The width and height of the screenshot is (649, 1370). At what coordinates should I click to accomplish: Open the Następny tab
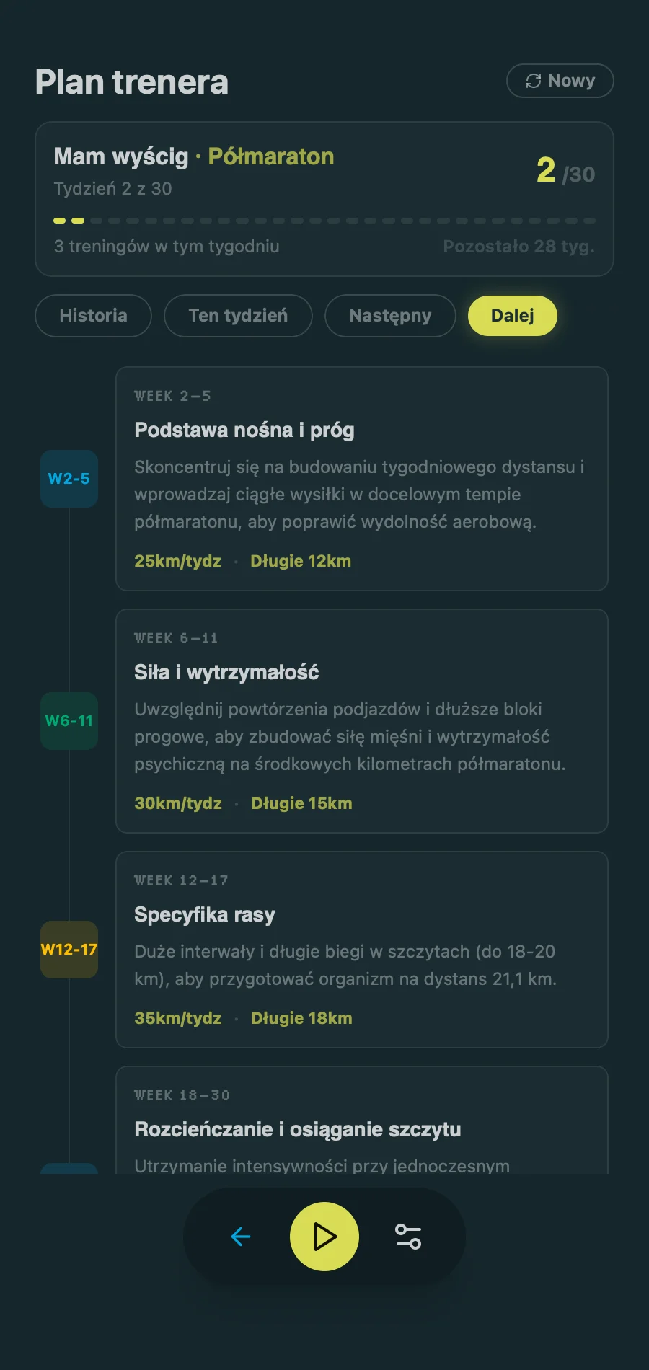(390, 316)
